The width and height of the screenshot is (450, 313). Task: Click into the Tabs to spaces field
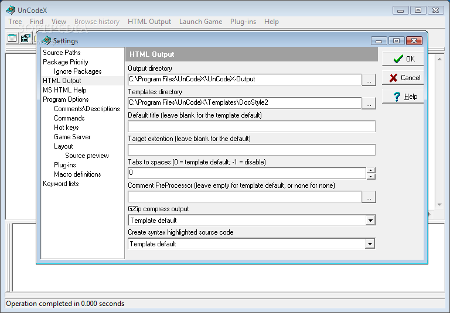247,173
